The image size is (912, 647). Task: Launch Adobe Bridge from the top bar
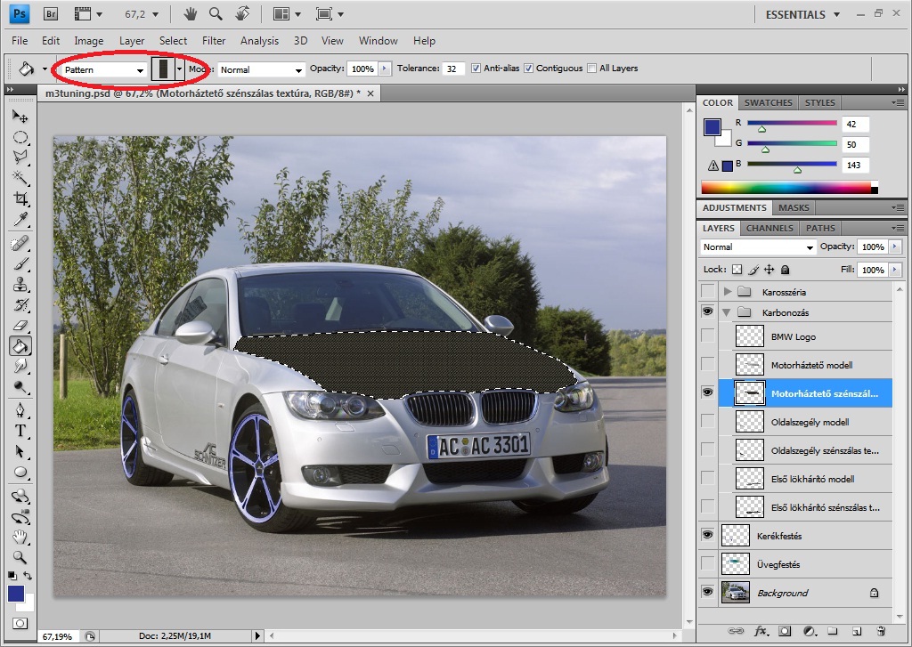[51, 14]
